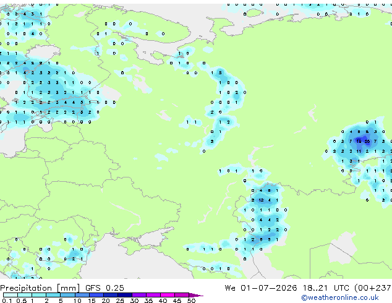Click the '19' precipitation value on map

[359, 142]
